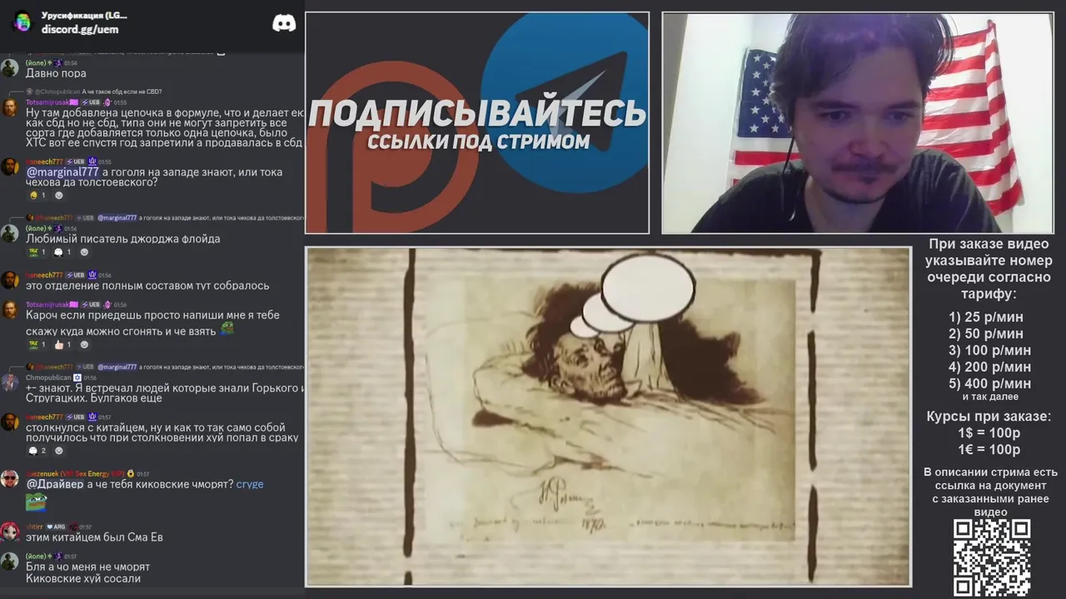Click message 'Давно пора'
The image size is (1066, 599).
[x=56, y=73]
